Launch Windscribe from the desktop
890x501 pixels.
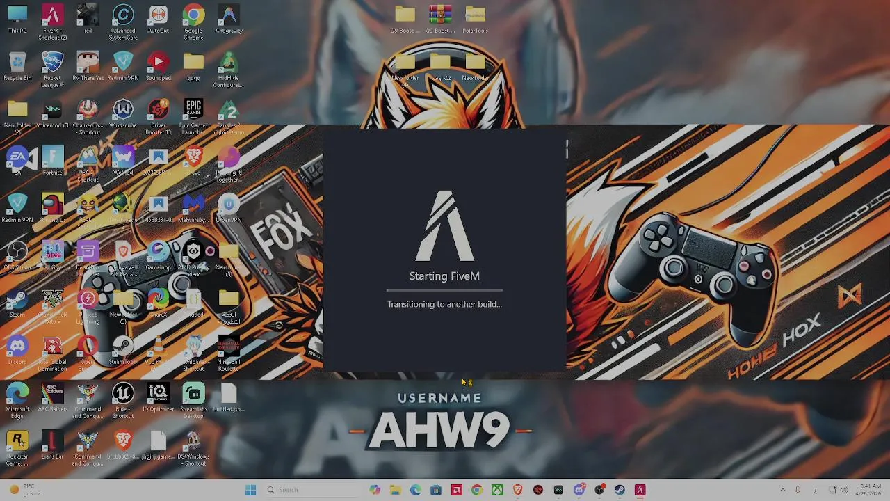[x=123, y=114]
